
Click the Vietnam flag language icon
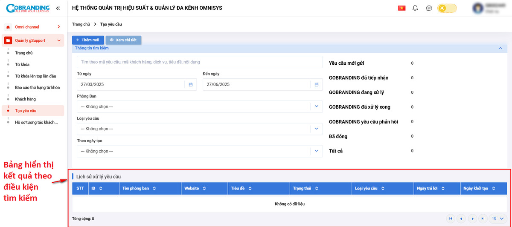point(401,8)
